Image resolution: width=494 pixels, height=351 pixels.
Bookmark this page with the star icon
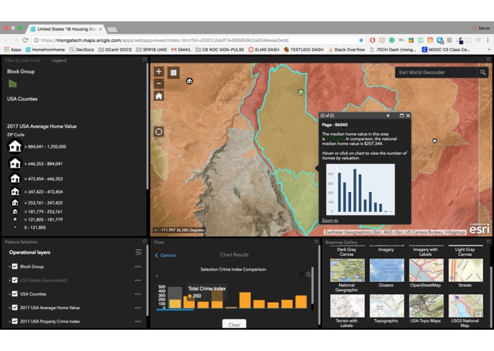(361, 40)
